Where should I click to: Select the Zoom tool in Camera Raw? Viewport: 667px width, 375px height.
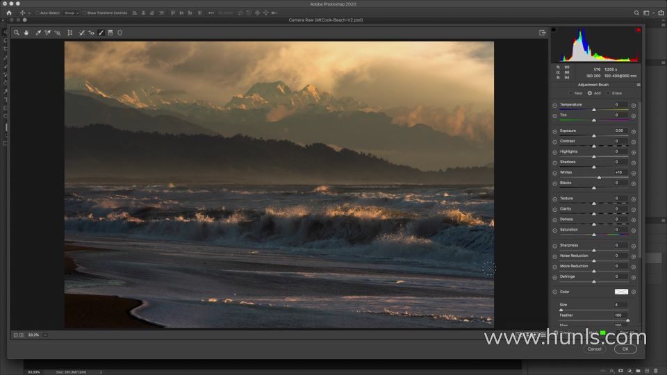pos(16,33)
